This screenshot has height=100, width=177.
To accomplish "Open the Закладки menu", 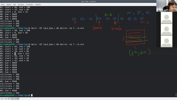I will pos(21,4).
